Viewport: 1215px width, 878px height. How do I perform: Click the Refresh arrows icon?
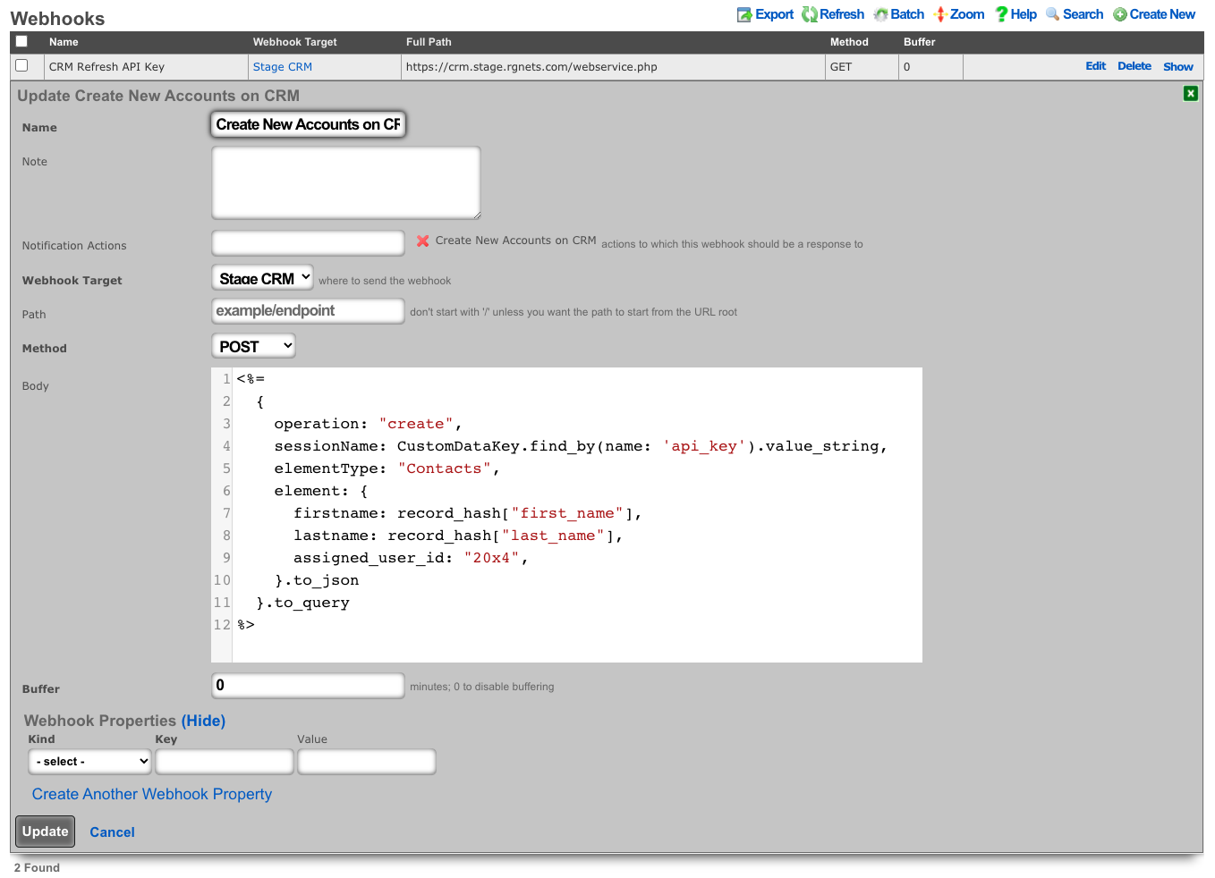[x=810, y=14]
